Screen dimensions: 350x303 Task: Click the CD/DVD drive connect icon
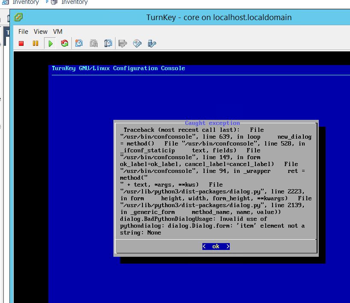click(x=137, y=43)
